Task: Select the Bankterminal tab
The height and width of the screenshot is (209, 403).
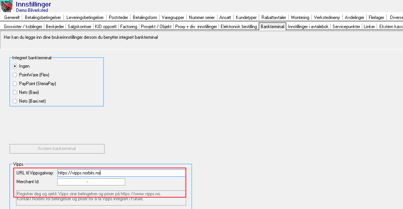Action: (x=272, y=27)
